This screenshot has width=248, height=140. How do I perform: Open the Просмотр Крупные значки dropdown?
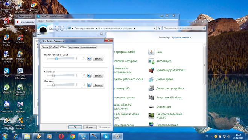tap(181, 38)
